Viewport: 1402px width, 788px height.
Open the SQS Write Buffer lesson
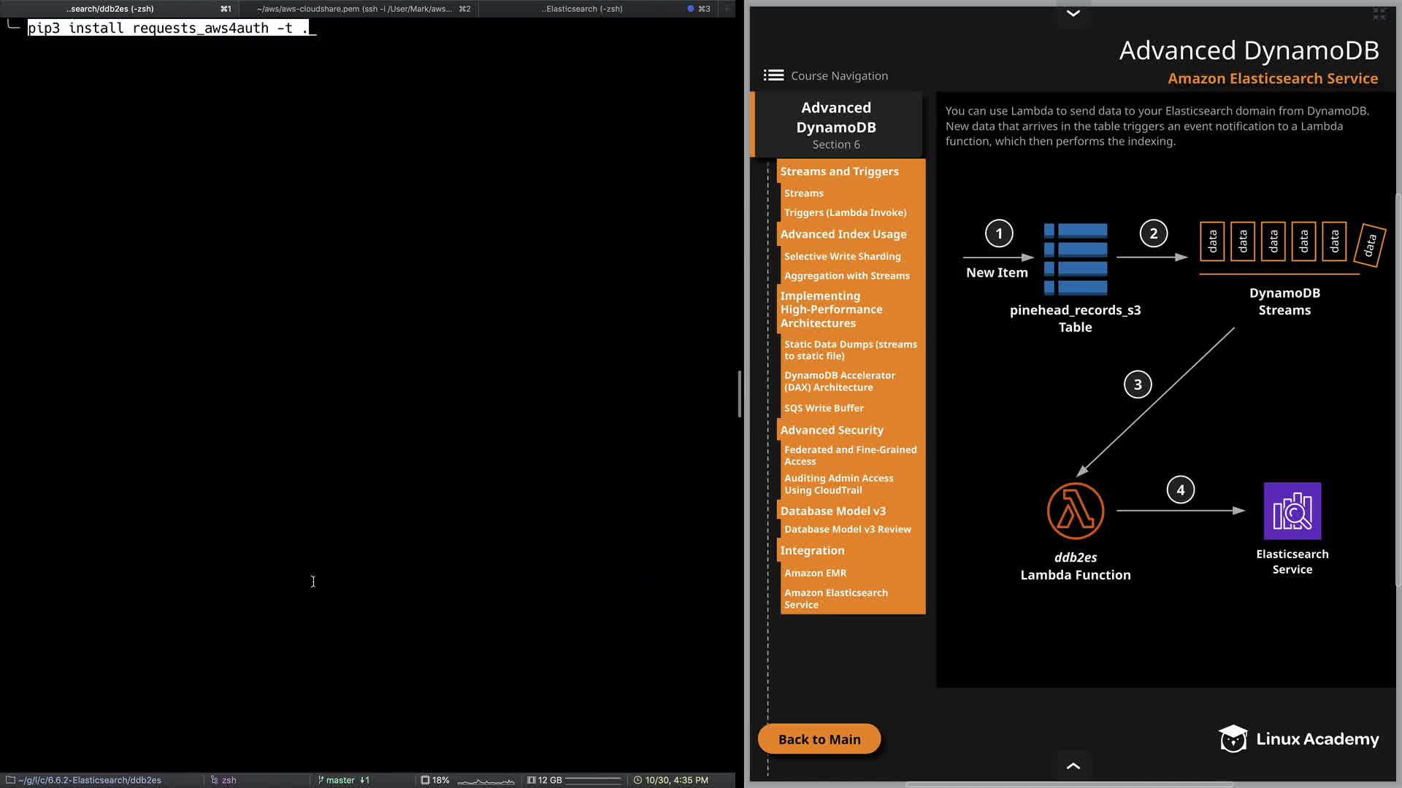(824, 408)
